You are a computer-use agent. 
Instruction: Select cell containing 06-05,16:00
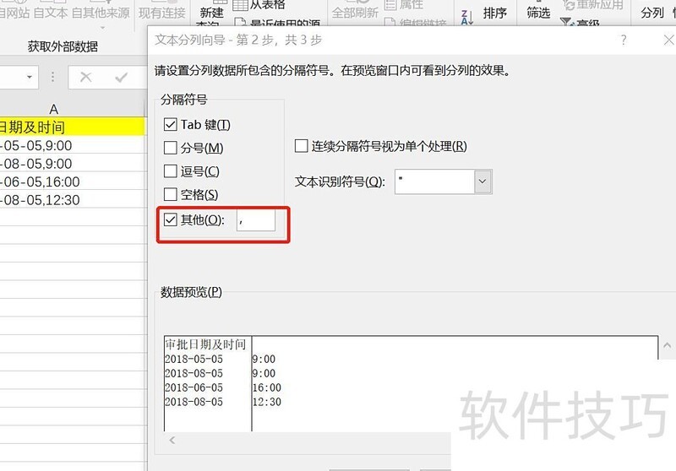pyautogui.click(x=73, y=181)
